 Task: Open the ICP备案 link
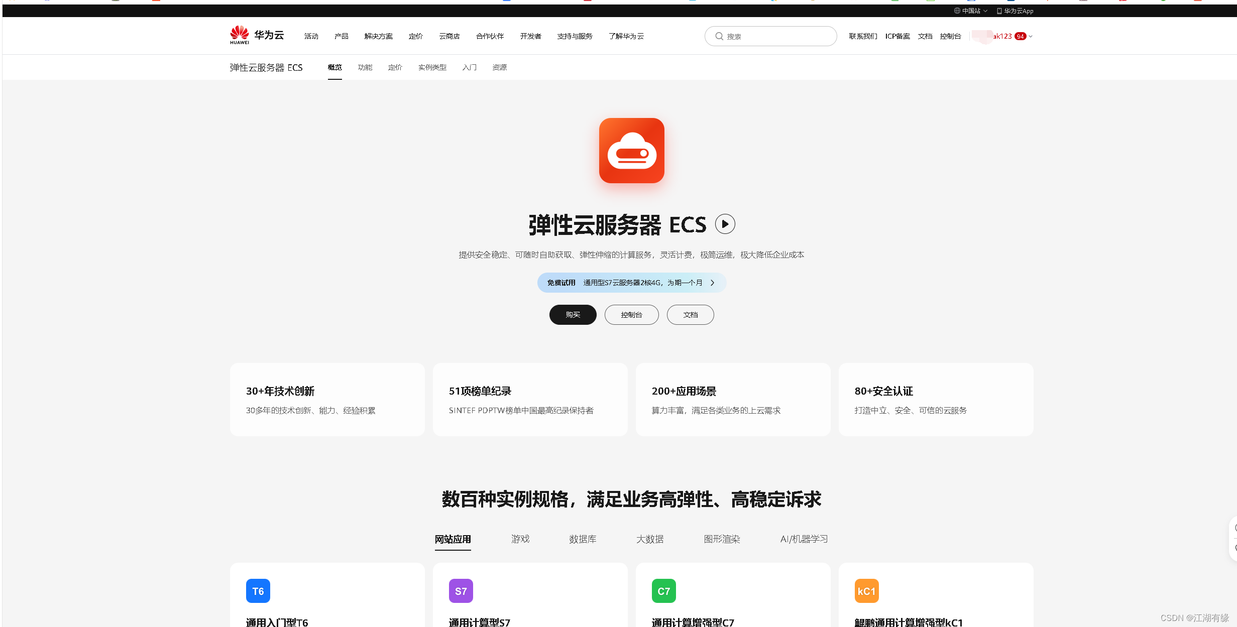point(897,36)
